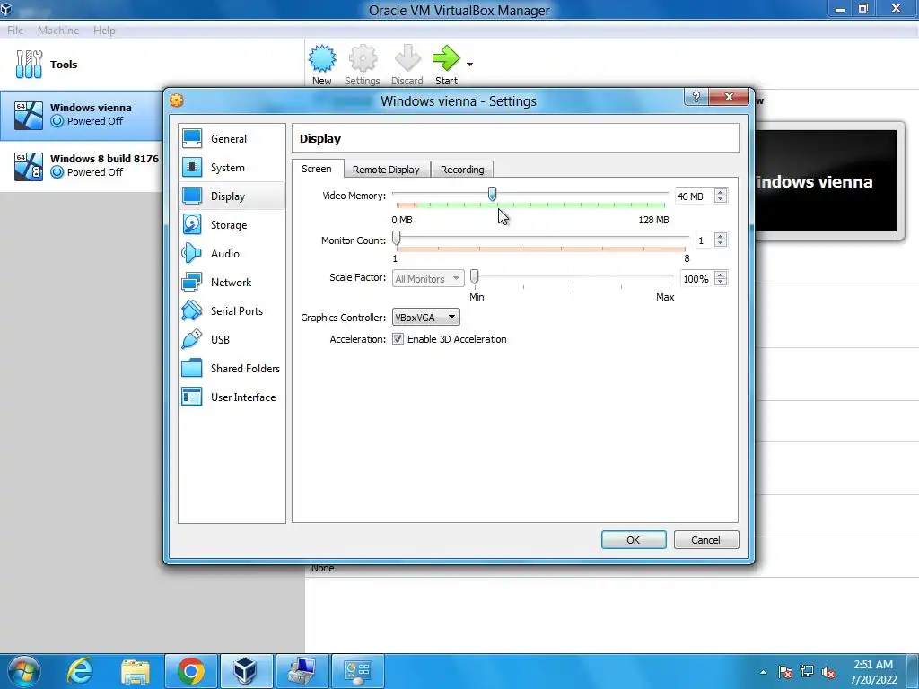Image resolution: width=919 pixels, height=689 pixels.
Task: Open the Windows Start orb
Action: tap(24, 671)
